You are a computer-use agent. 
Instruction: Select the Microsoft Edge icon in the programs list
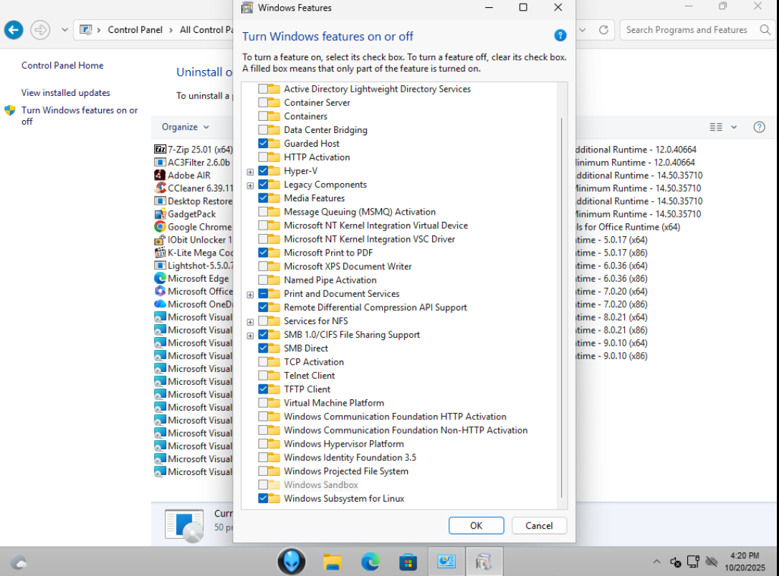[160, 278]
